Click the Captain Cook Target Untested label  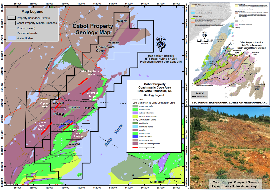coord(78,133)
